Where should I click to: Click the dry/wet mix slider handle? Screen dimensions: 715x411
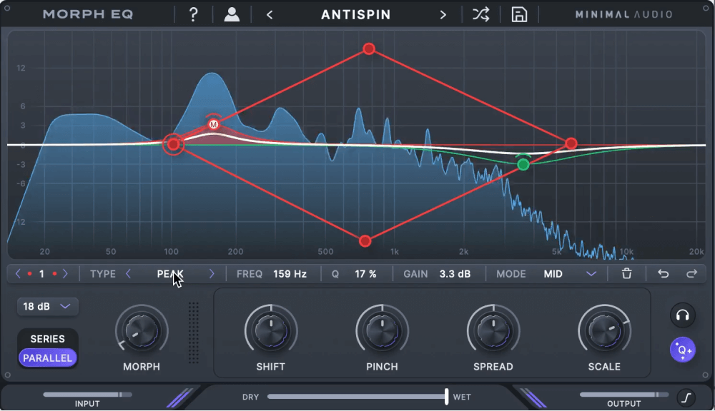(446, 397)
